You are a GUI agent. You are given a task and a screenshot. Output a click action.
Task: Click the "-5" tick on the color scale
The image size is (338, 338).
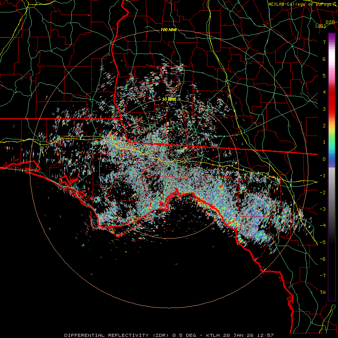(323, 243)
